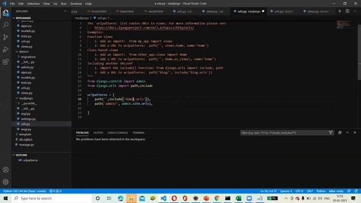
Task: Click the feedback icon in status bar
Action: [x=349, y=191]
